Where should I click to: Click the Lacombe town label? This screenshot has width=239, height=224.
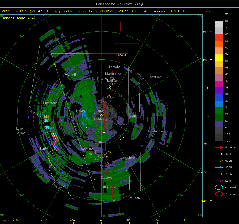pyautogui.click(x=115, y=67)
